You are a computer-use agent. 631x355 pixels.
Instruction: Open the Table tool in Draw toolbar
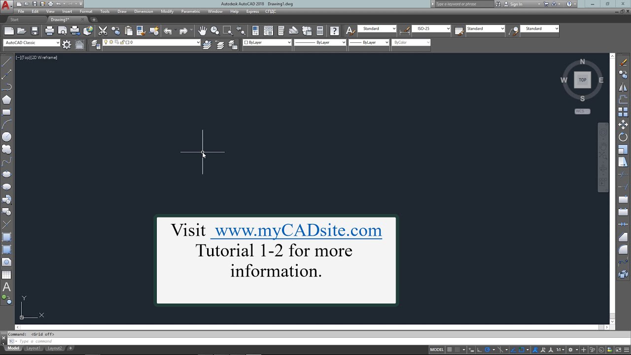[6, 275]
